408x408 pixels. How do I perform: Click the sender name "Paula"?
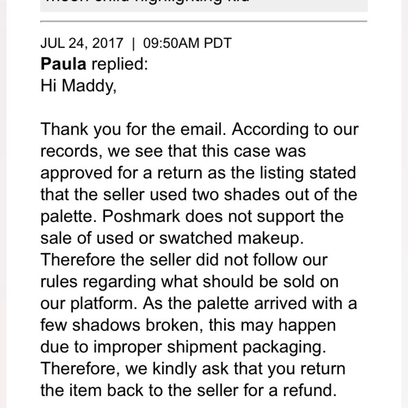[63, 64]
